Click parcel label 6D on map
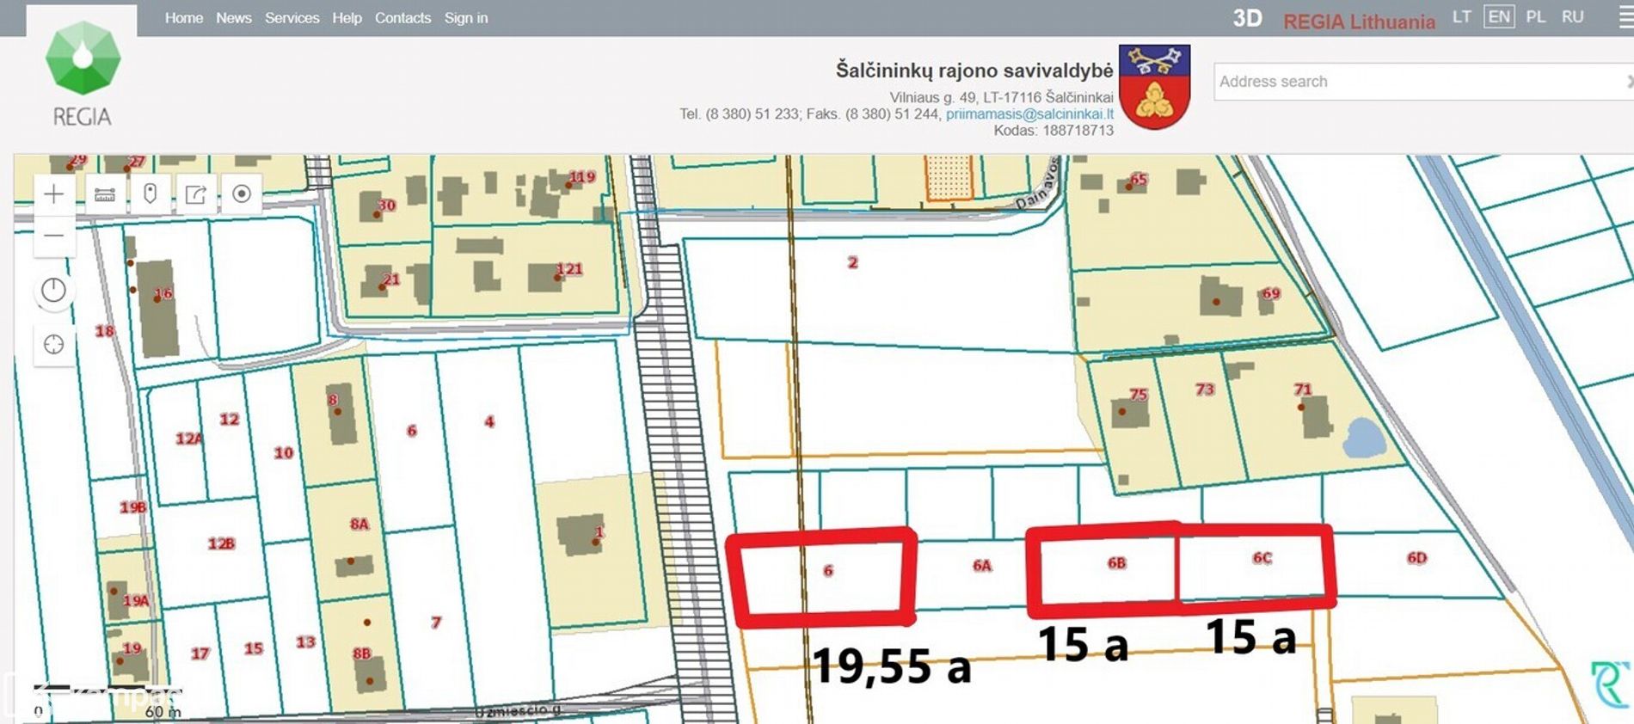 tap(1417, 558)
